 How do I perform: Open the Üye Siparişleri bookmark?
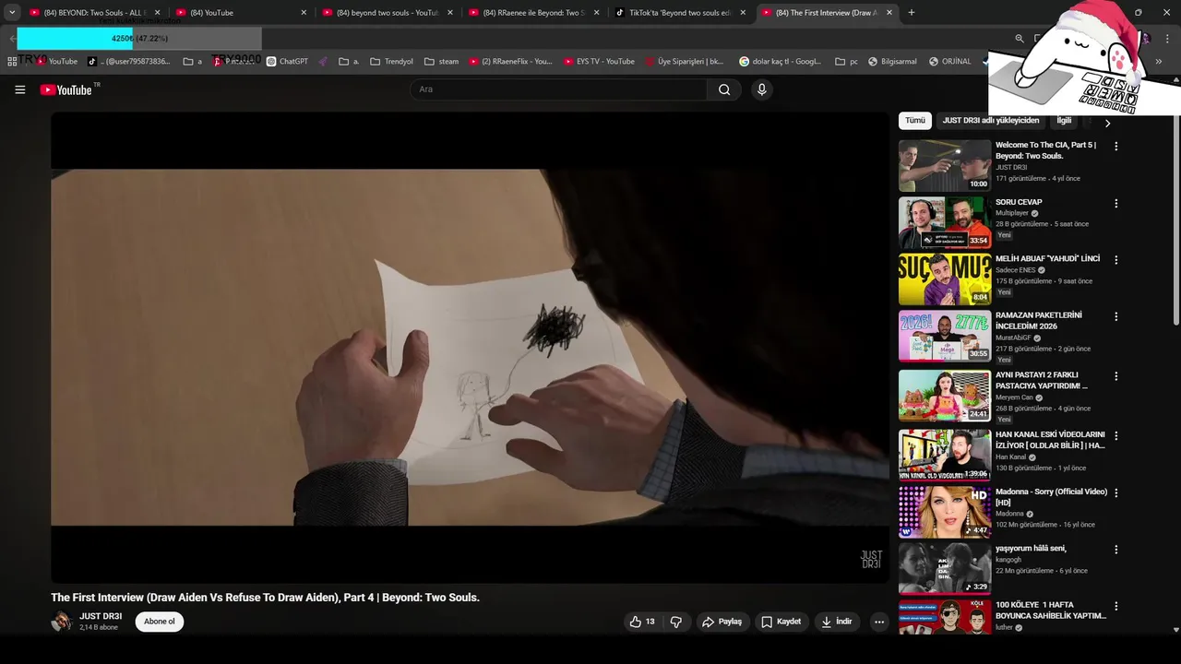point(683,62)
